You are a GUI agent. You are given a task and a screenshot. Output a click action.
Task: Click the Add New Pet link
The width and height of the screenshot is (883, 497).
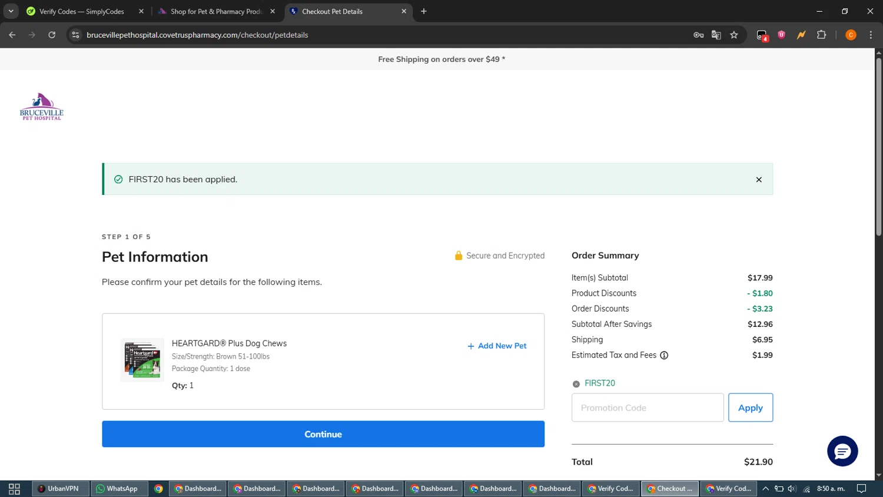point(497,346)
